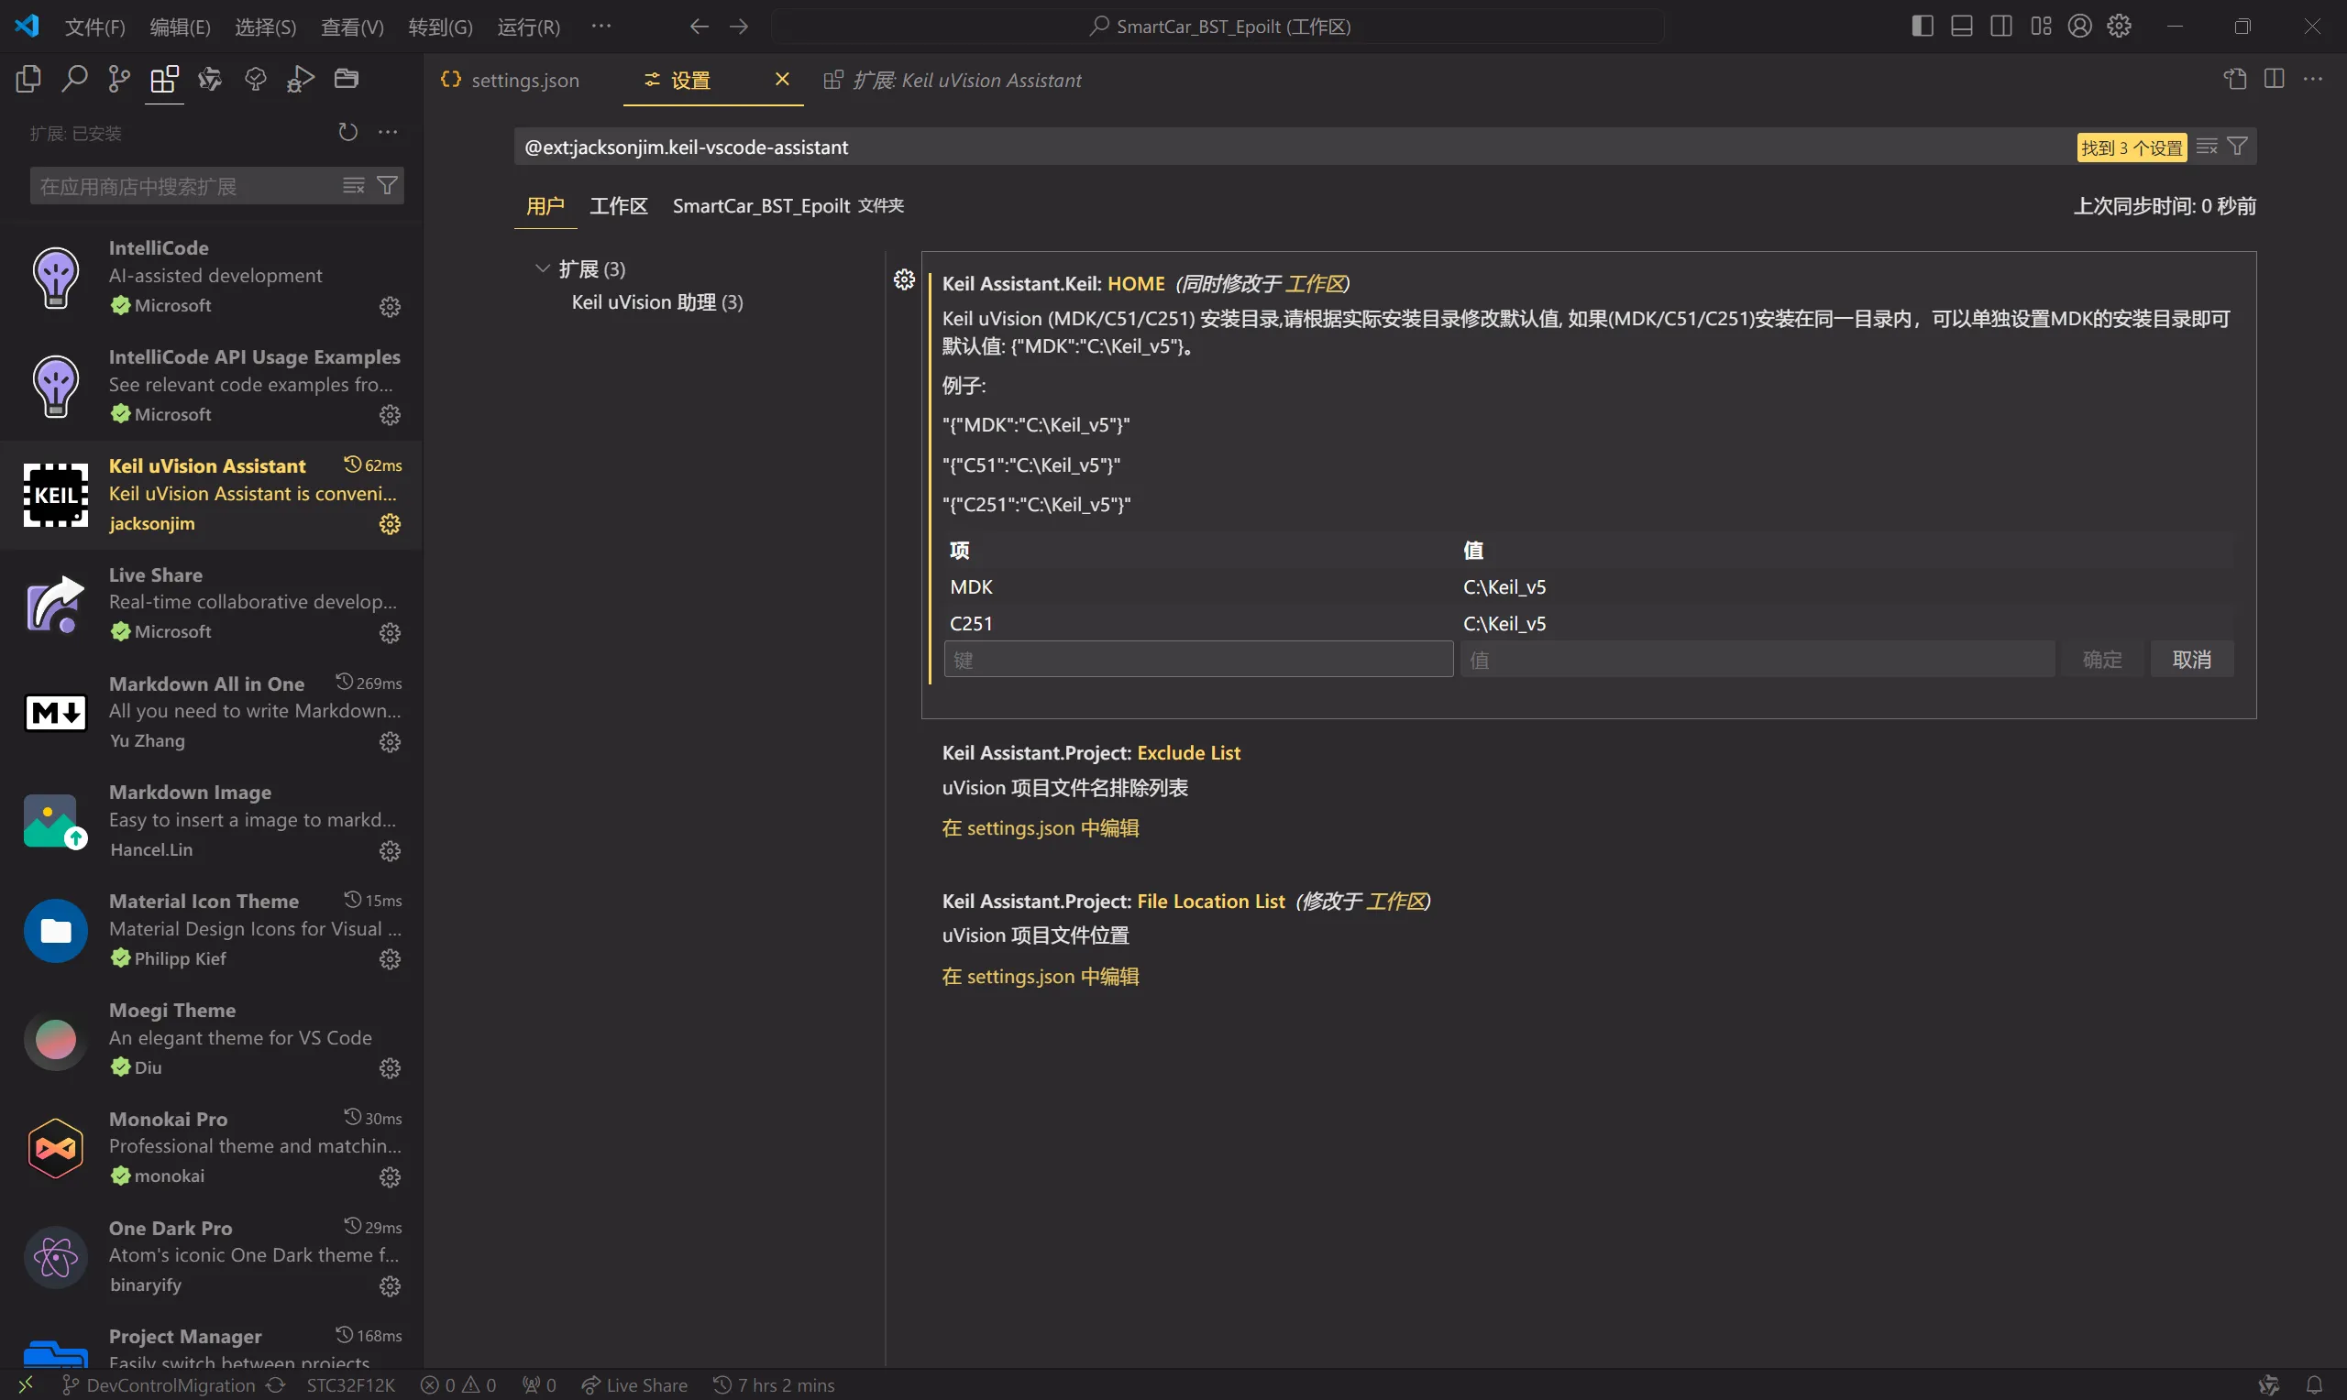
Task: Open File Location List 在 settings.json 中编辑 link
Action: (x=1040, y=977)
